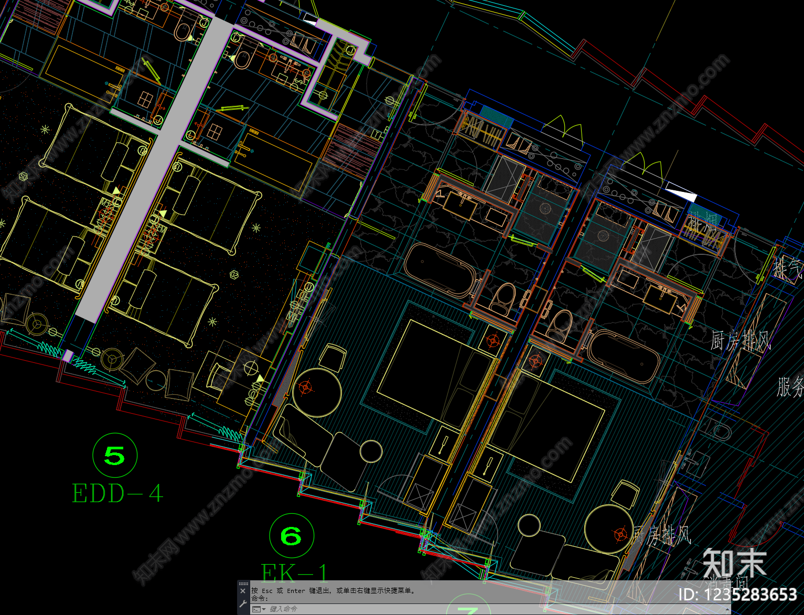Grab the command line grip handle

coord(243,584)
